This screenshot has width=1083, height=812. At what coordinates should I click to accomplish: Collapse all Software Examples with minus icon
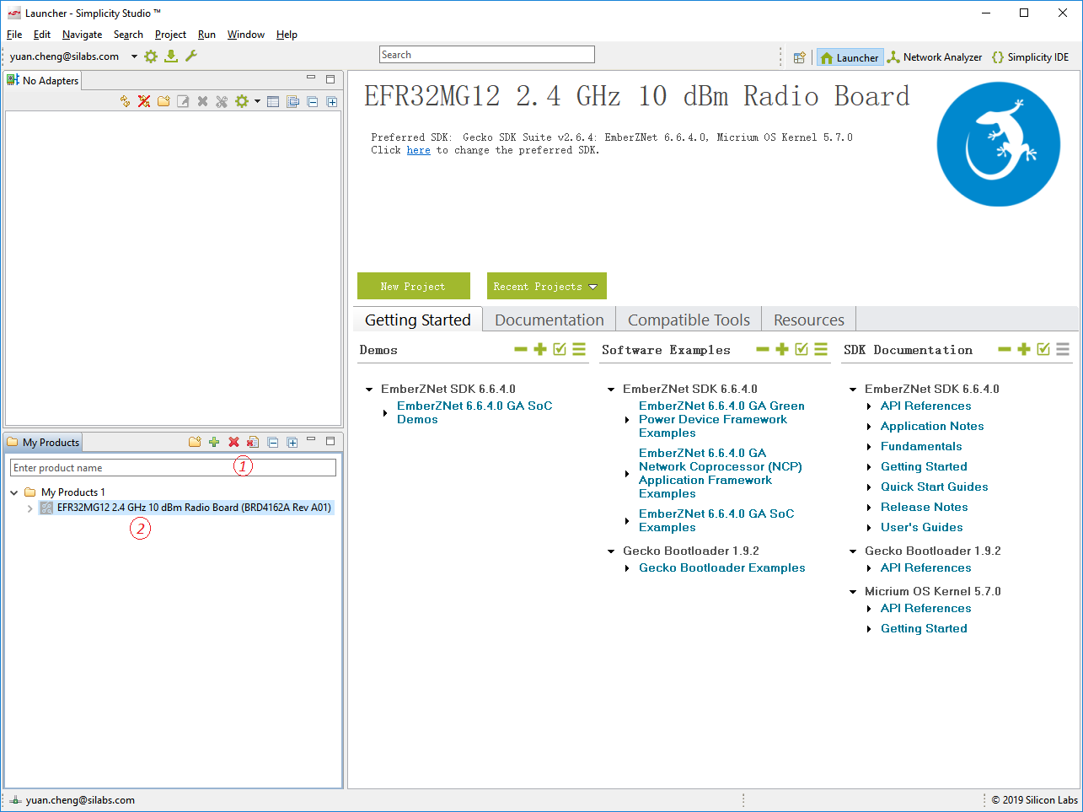pyautogui.click(x=763, y=349)
